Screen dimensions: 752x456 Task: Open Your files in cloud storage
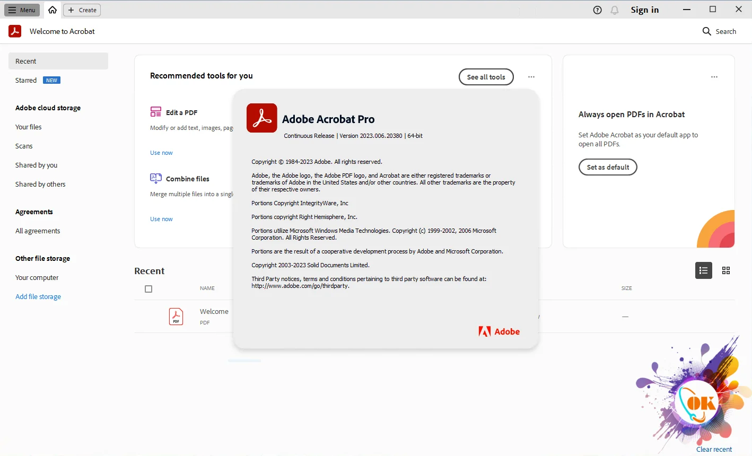[29, 127]
